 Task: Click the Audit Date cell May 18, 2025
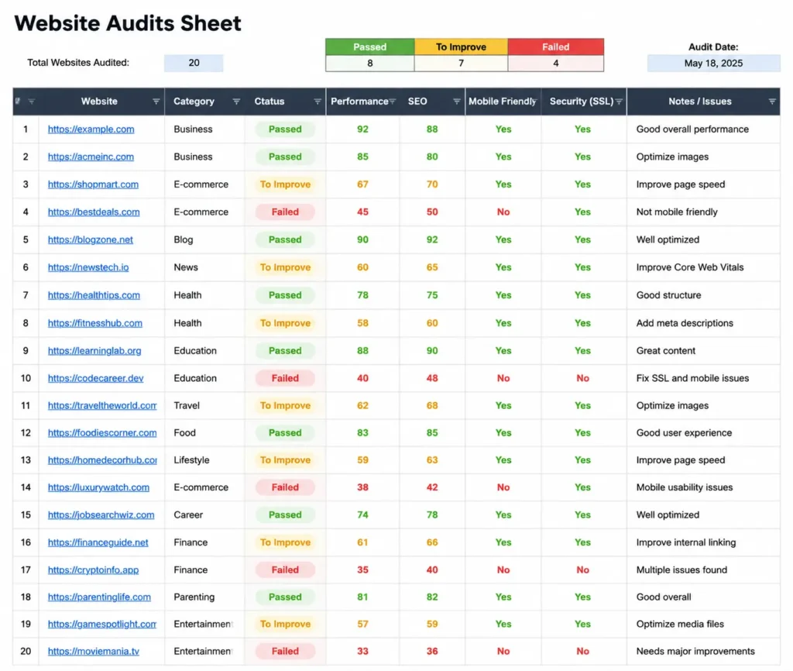pyautogui.click(x=713, y=64)
